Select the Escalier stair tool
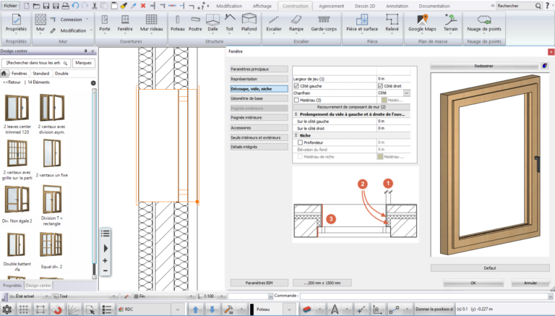The width and height of the screenshot is (555, 316). pyautogui.click(x=274, y=23)
